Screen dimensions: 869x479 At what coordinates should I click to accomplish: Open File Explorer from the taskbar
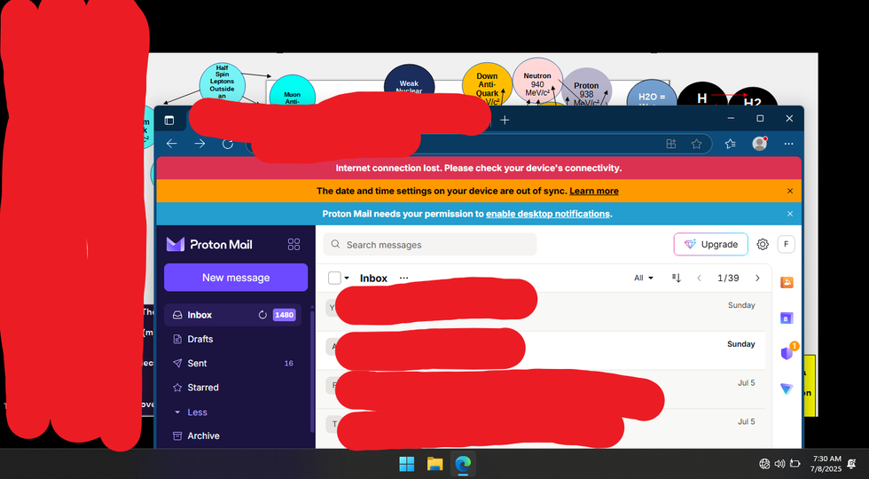(435, 464)
